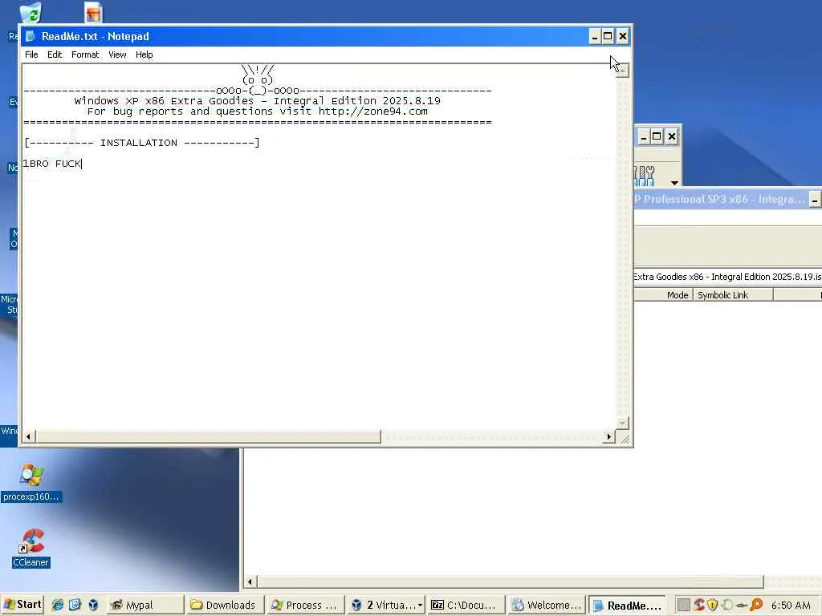The image size is (822, 616).
Task: Open the Format menu in Notepad
Action: pos(85,55)
